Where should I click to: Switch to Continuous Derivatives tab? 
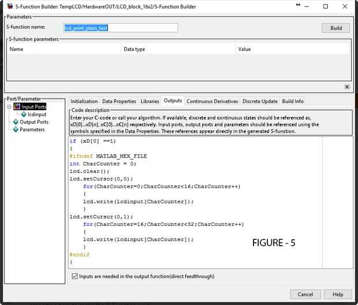tap(212, 101)
